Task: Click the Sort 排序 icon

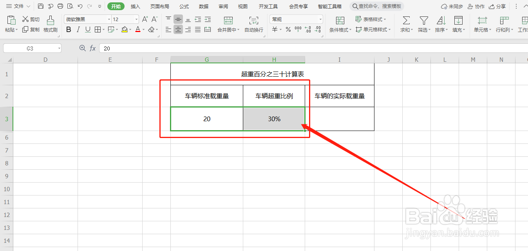Action: click(441, 21)
